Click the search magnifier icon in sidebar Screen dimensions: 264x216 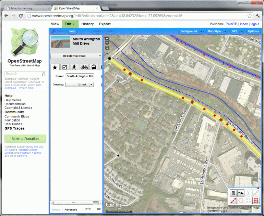pyautogui.click(x=44, y=74)
